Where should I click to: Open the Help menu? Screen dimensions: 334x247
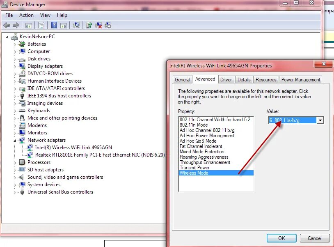[x=62, y=15]
